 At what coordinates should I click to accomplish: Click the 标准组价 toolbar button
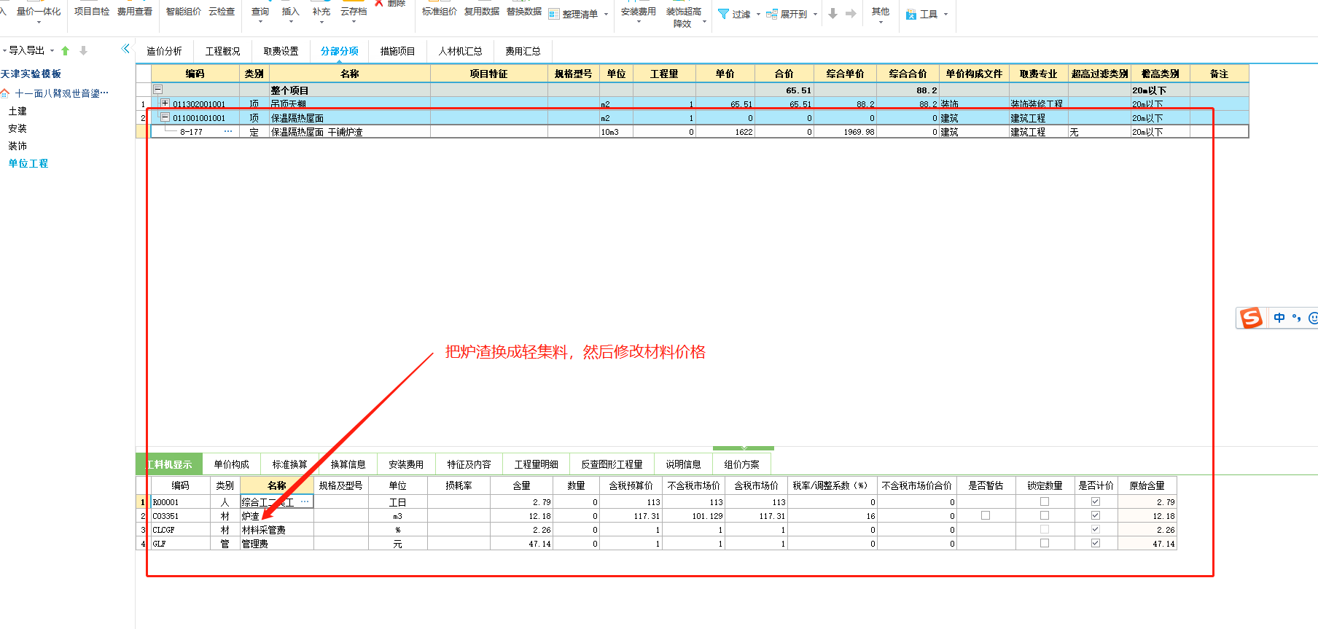click(440, 12)
